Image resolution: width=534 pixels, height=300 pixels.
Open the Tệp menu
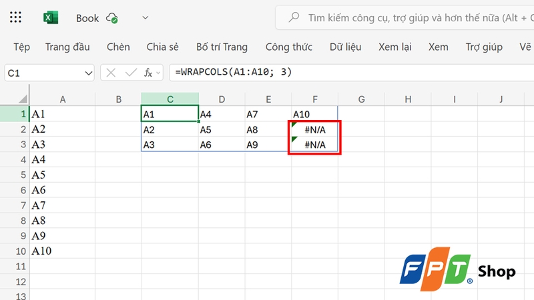click(21, 47)
